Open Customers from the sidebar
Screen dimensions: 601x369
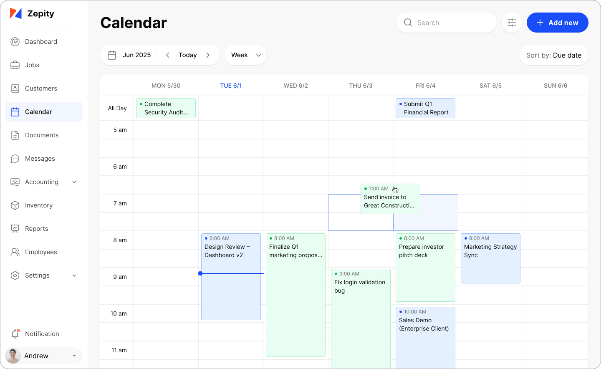point(15,88)
